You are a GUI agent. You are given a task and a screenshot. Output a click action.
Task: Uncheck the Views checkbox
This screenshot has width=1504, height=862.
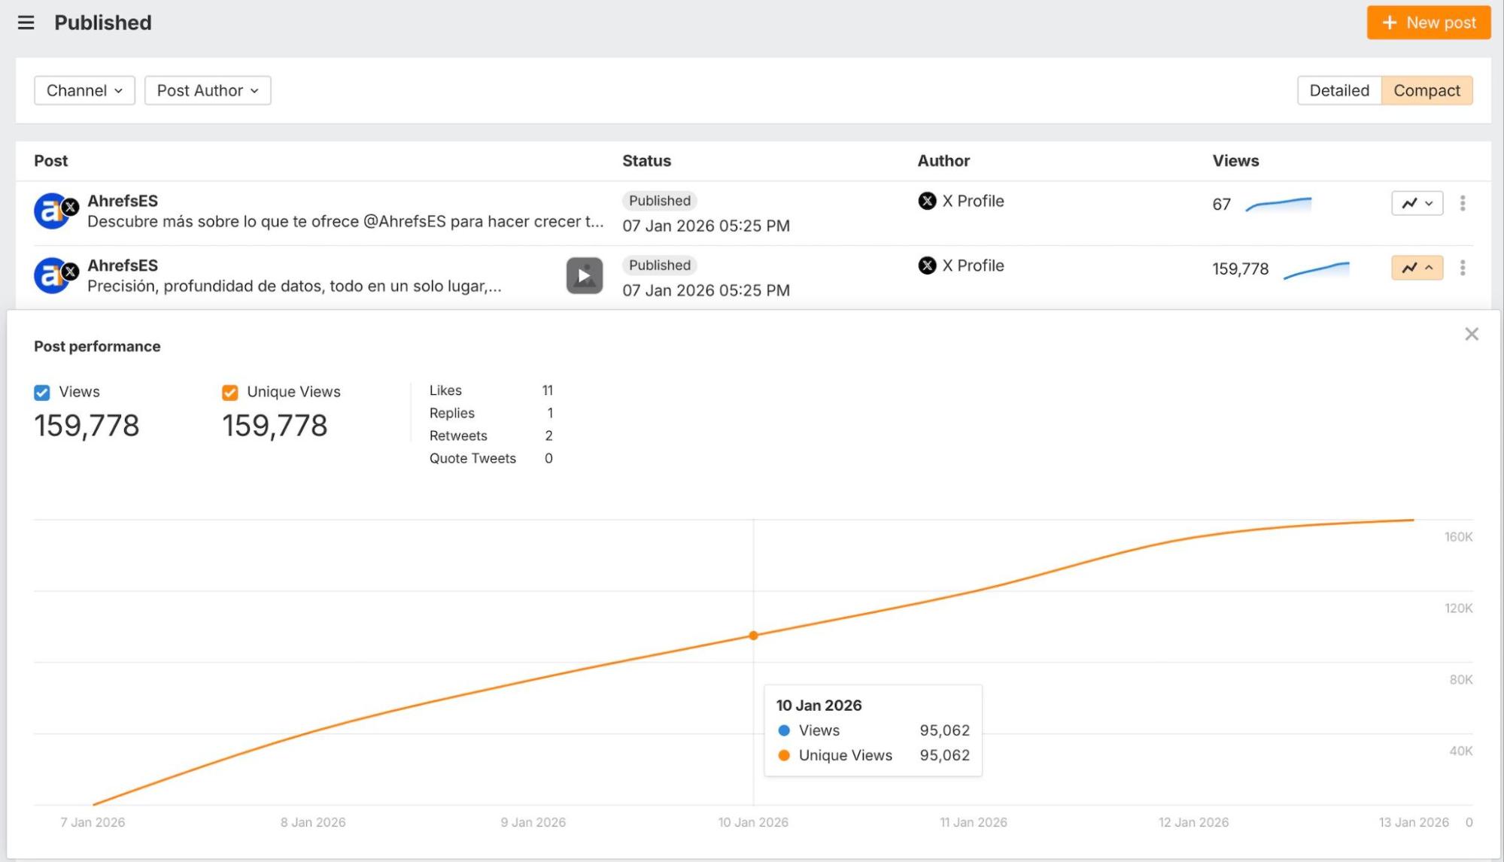[x=42, y=393]
